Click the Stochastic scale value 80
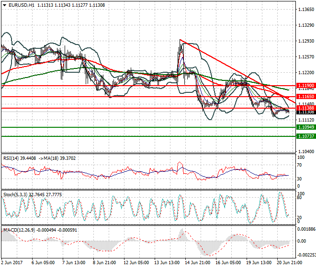This screenshot has height=268, width=316. 299,198
